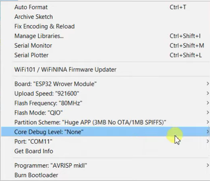The height and width of the screenshot is (181, 210).
Task: Click the chevron arrow beside Programmer entry
Action: tap(208, 165)
